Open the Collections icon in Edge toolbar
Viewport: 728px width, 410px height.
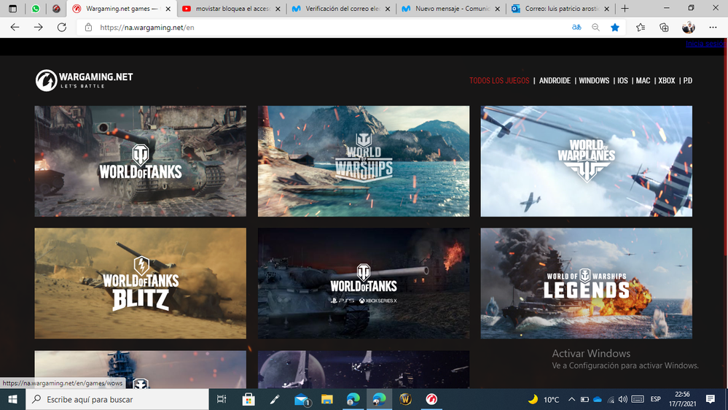click(x=664, y=27)
